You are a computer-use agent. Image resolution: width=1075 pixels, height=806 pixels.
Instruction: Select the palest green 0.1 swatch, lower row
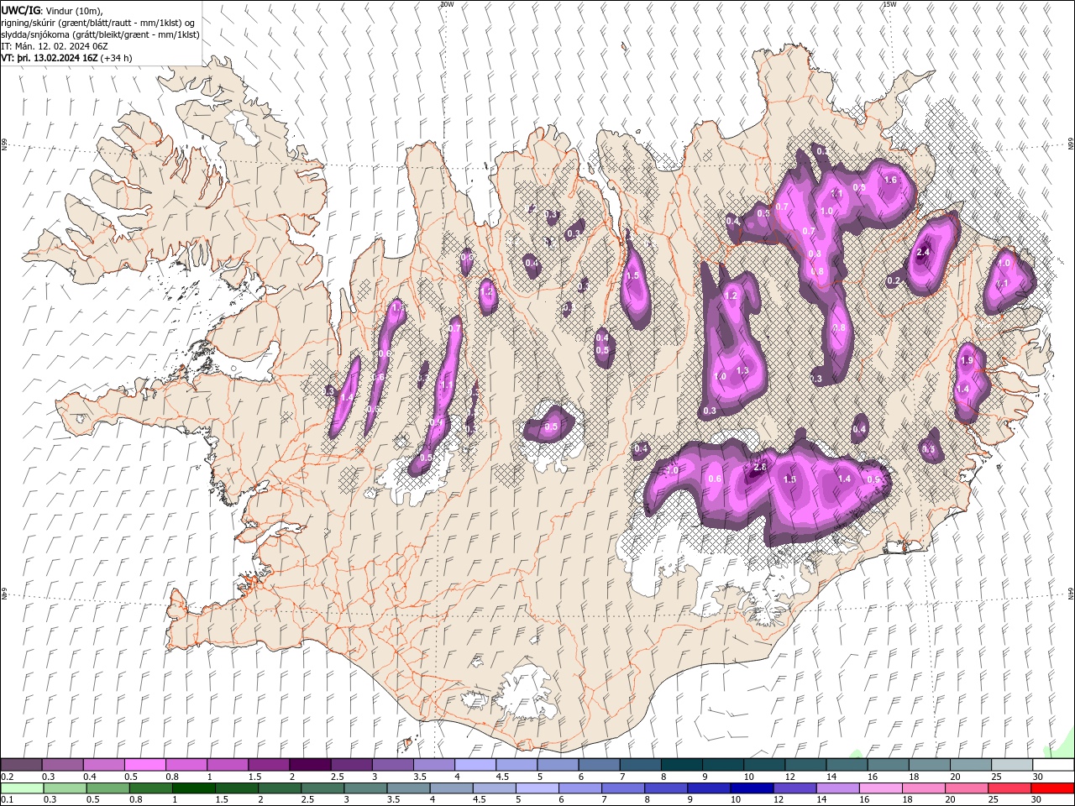pyautogui.click(x=22, y=788)
